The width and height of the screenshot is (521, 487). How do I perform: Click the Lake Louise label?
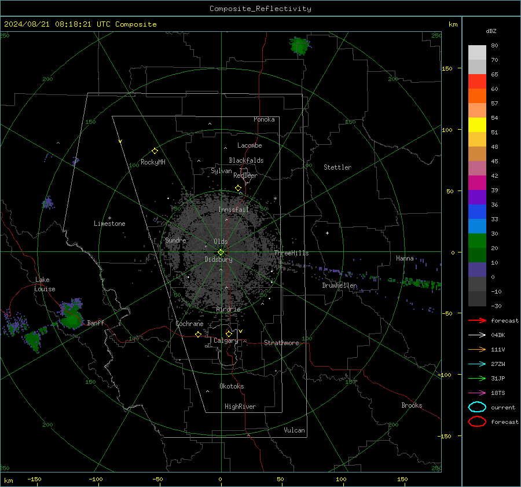(45, 284)
